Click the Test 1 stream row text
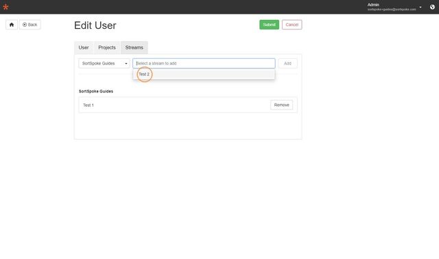 (x=88, y=105)
